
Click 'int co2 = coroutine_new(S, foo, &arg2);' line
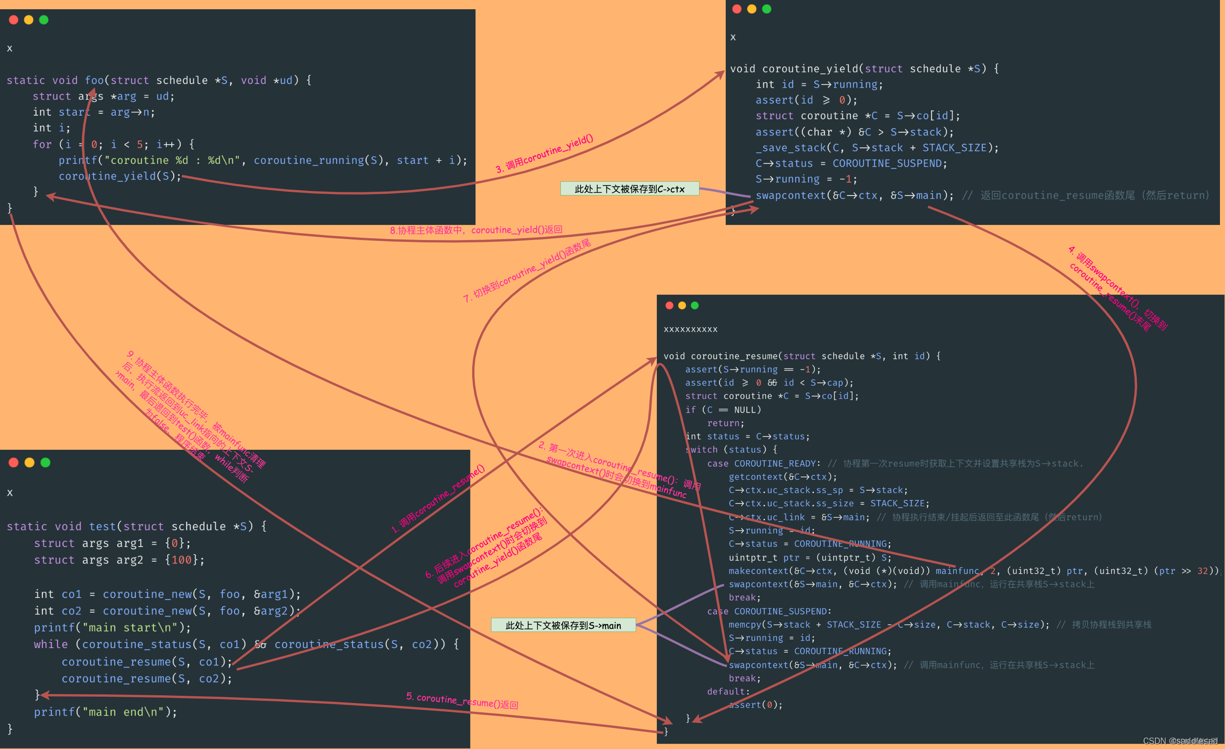tap(168, 611)
